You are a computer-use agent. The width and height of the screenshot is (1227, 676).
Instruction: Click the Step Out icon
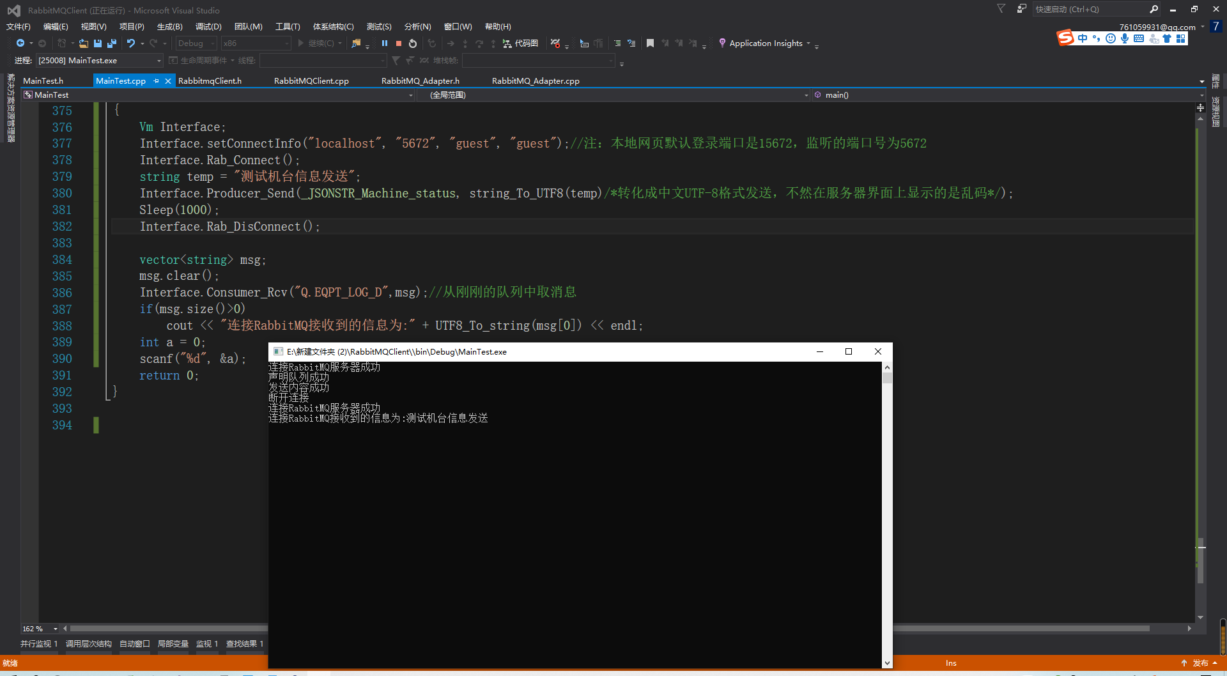(x=493, y=43)
